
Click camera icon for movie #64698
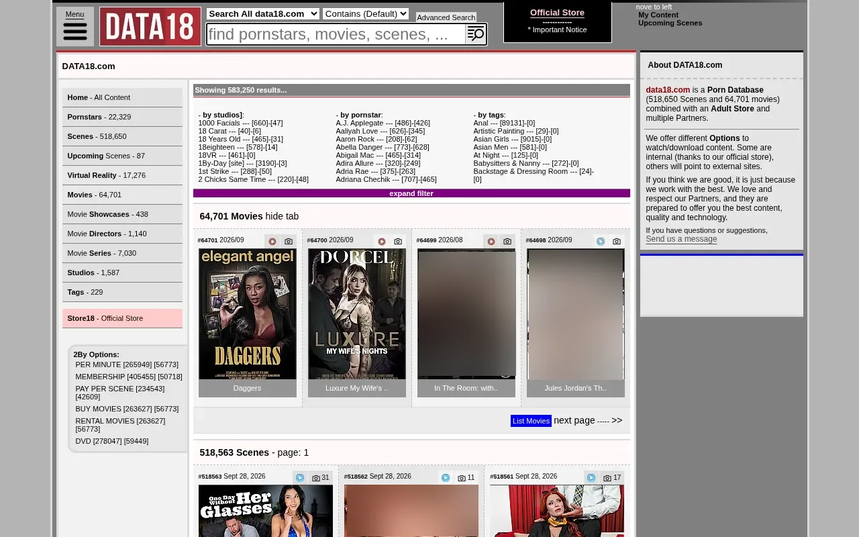pyautogui.click(x=617, y=242)
